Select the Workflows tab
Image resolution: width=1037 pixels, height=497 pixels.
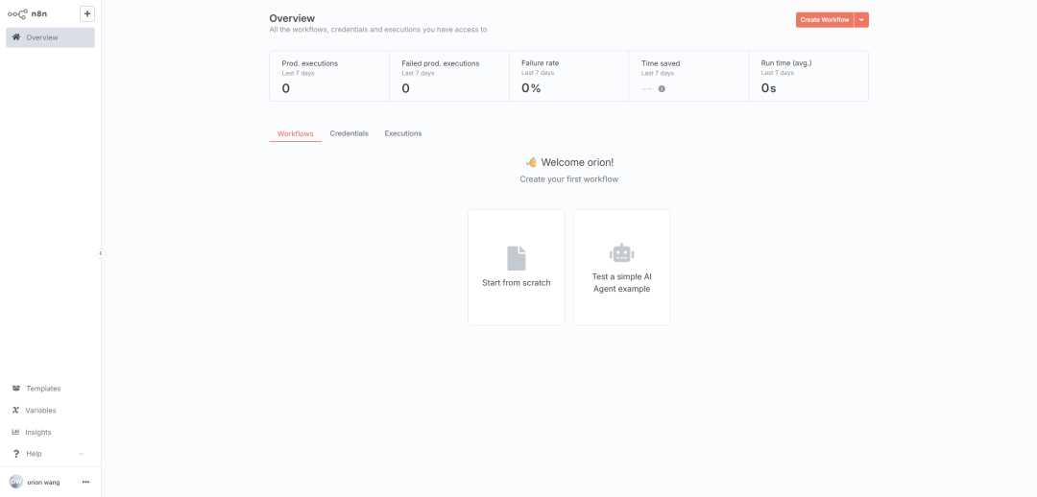click(295, 133)
